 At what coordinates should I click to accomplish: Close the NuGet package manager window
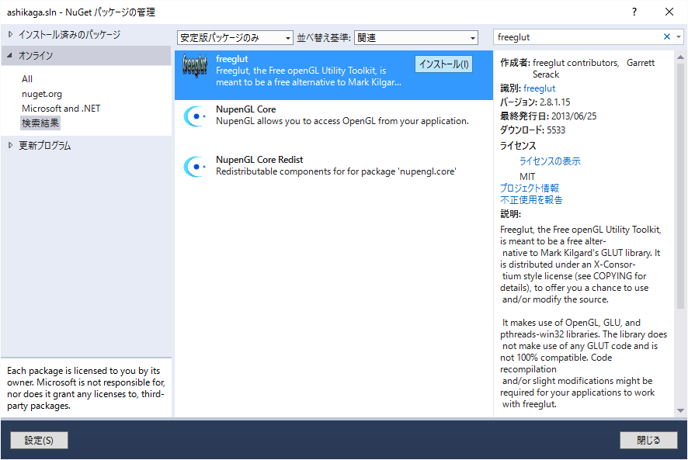point(669,12)
